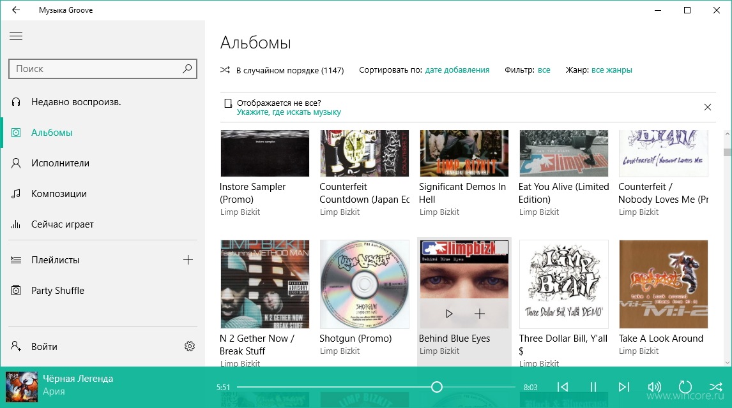Open Counterfeit / Nobody Loves Me cover

click(x=664, y=153)
